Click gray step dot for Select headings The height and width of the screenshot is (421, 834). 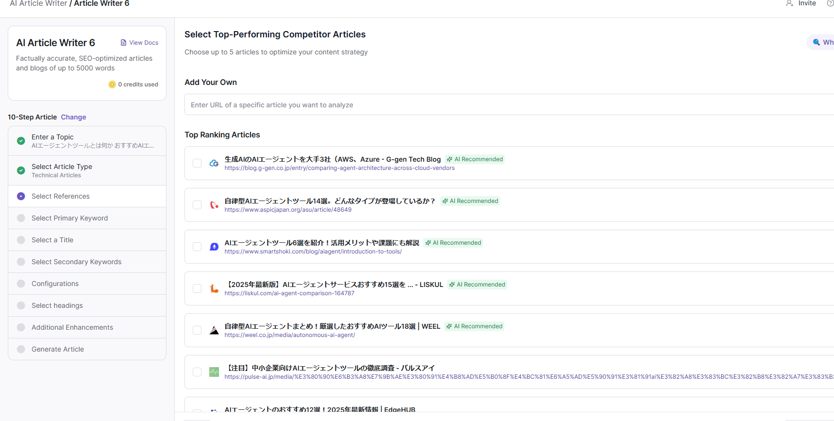click(x=21, y=305)
